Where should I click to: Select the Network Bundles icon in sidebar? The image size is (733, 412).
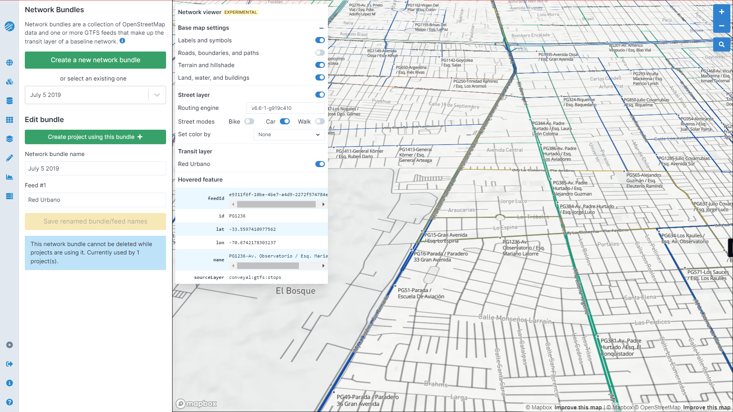10,82
